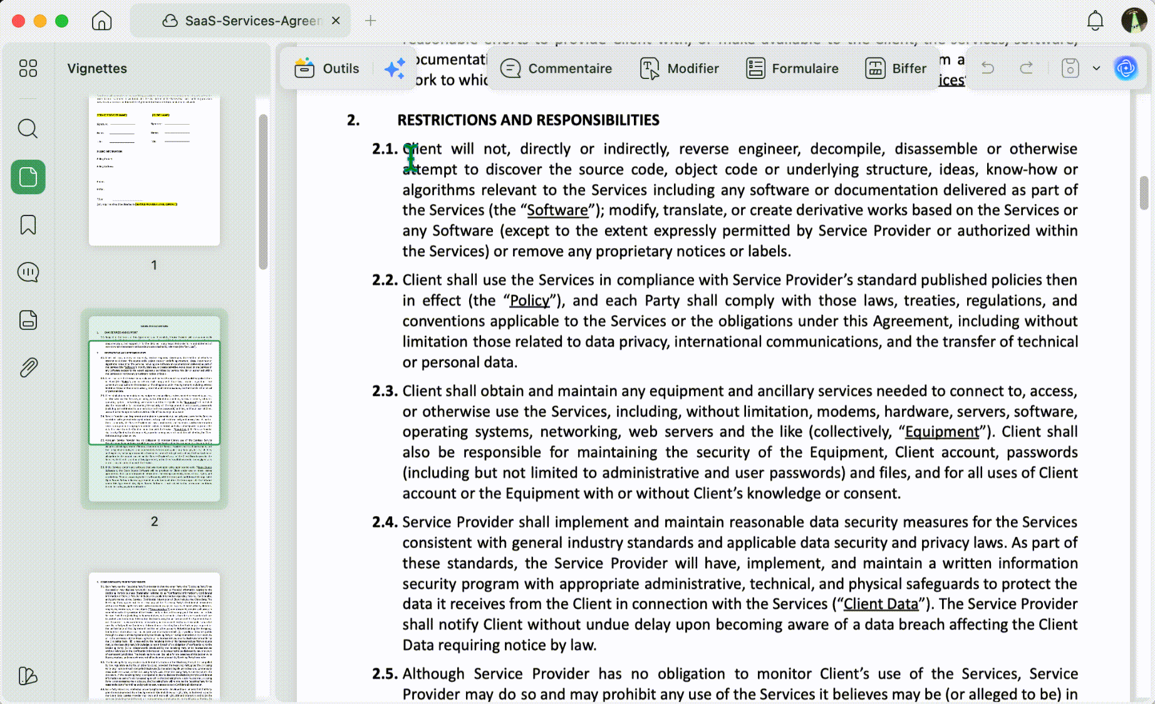Switch to Formulaire mode
Image resolution: width=1155 pixels, height=704 pixels.
pyautogui.click(x=792, y=68)
